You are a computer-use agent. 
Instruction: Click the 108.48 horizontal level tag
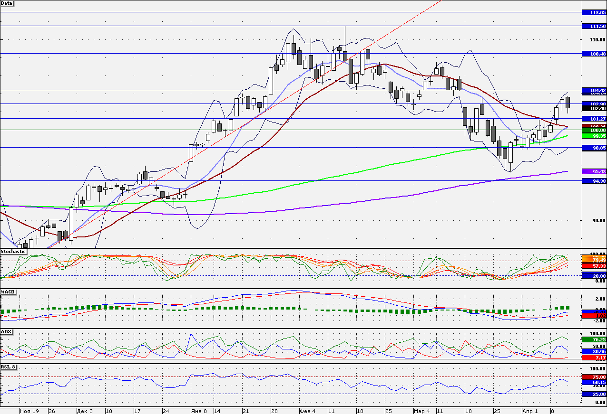[594, 54]
